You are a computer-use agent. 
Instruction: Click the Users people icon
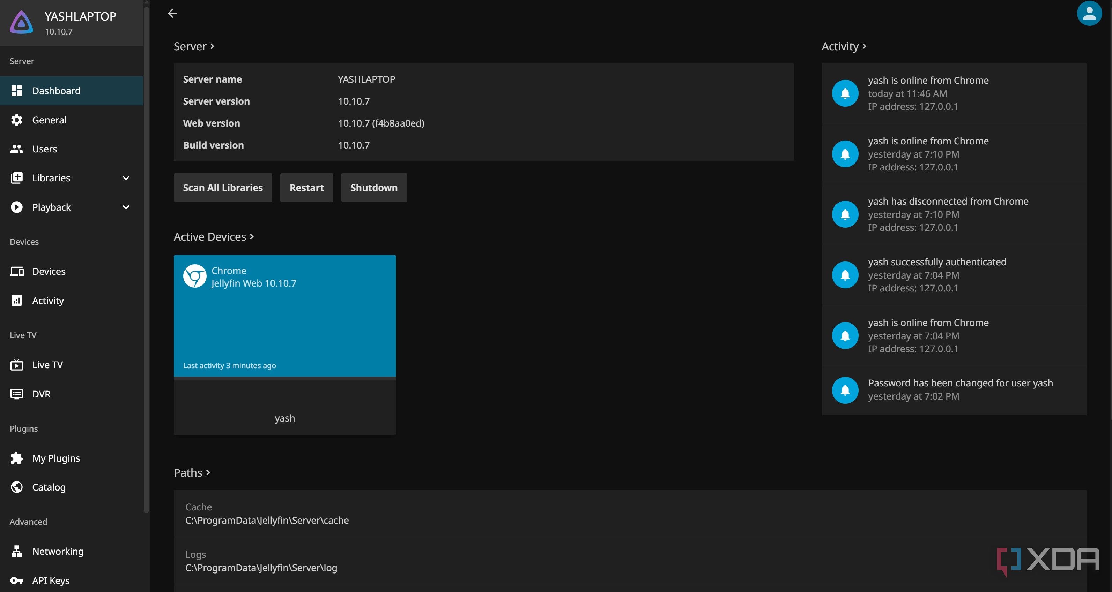tap(17, 149)
